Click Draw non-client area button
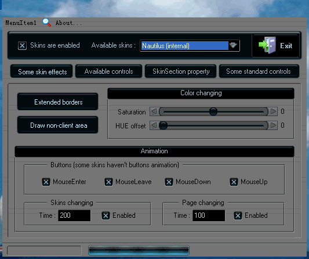The width and height of the screenshot is (309, 259). coord(58,125)
